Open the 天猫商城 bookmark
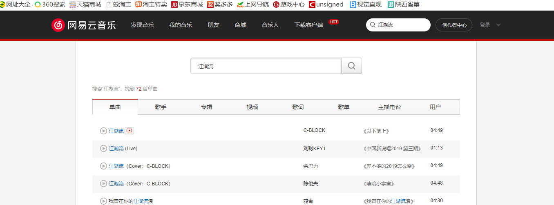Image resolution: width=554 pixels, height=205 pixels. [x=85, y=4]
